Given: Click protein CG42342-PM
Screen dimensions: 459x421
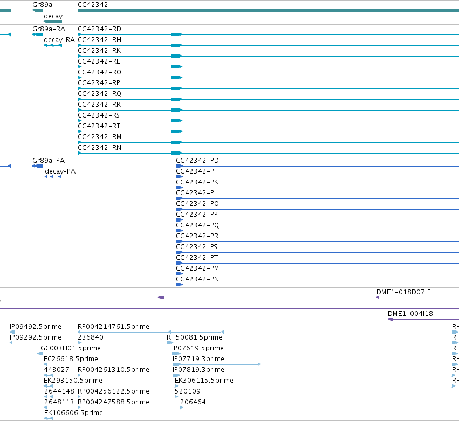Looking at the screenshot, I should point(197,268).
